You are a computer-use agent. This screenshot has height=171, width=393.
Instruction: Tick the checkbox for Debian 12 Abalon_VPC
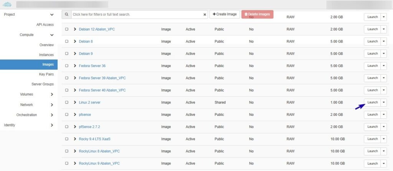[67, 29]
